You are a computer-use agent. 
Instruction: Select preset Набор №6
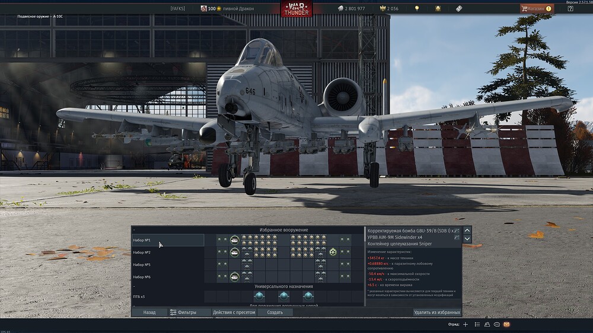pos(168,277)
